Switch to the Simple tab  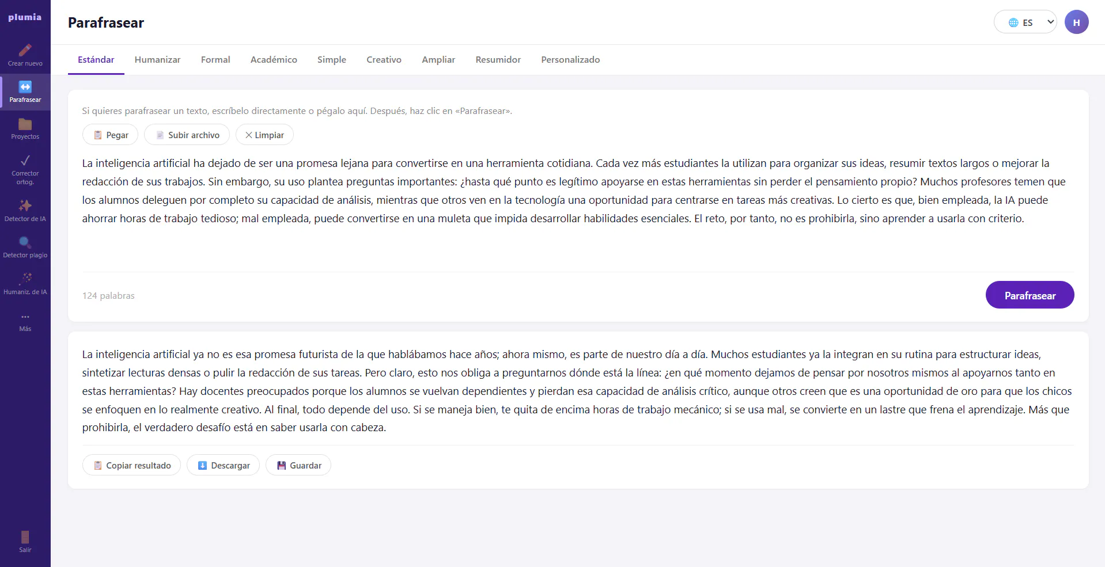coord(332,60)
